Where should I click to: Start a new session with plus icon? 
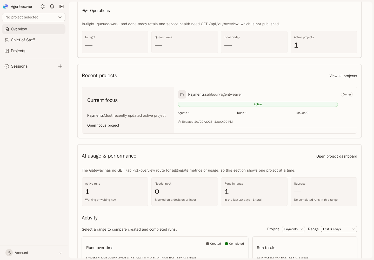pos(60,66)
